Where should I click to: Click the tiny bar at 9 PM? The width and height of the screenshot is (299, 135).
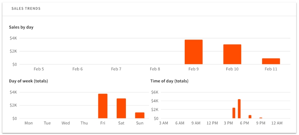pyautogui.click(x=261, y=118)
